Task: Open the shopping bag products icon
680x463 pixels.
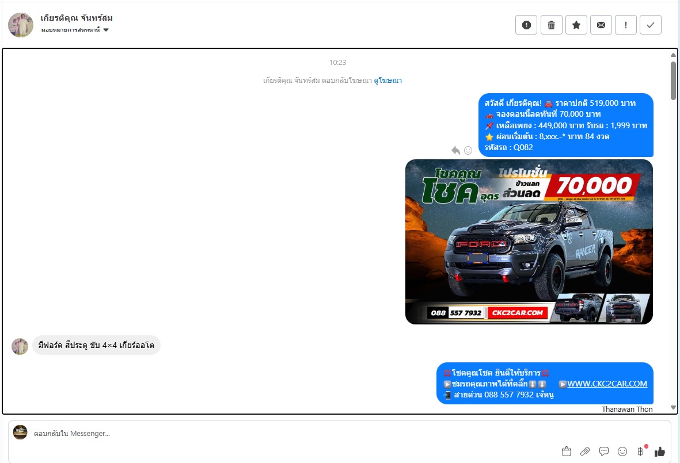Action: coord(567,451)
